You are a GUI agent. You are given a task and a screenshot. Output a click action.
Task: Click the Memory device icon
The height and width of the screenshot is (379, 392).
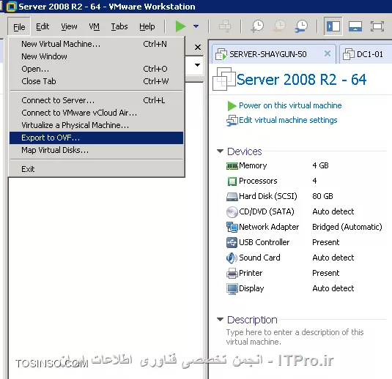click(232, 166)
